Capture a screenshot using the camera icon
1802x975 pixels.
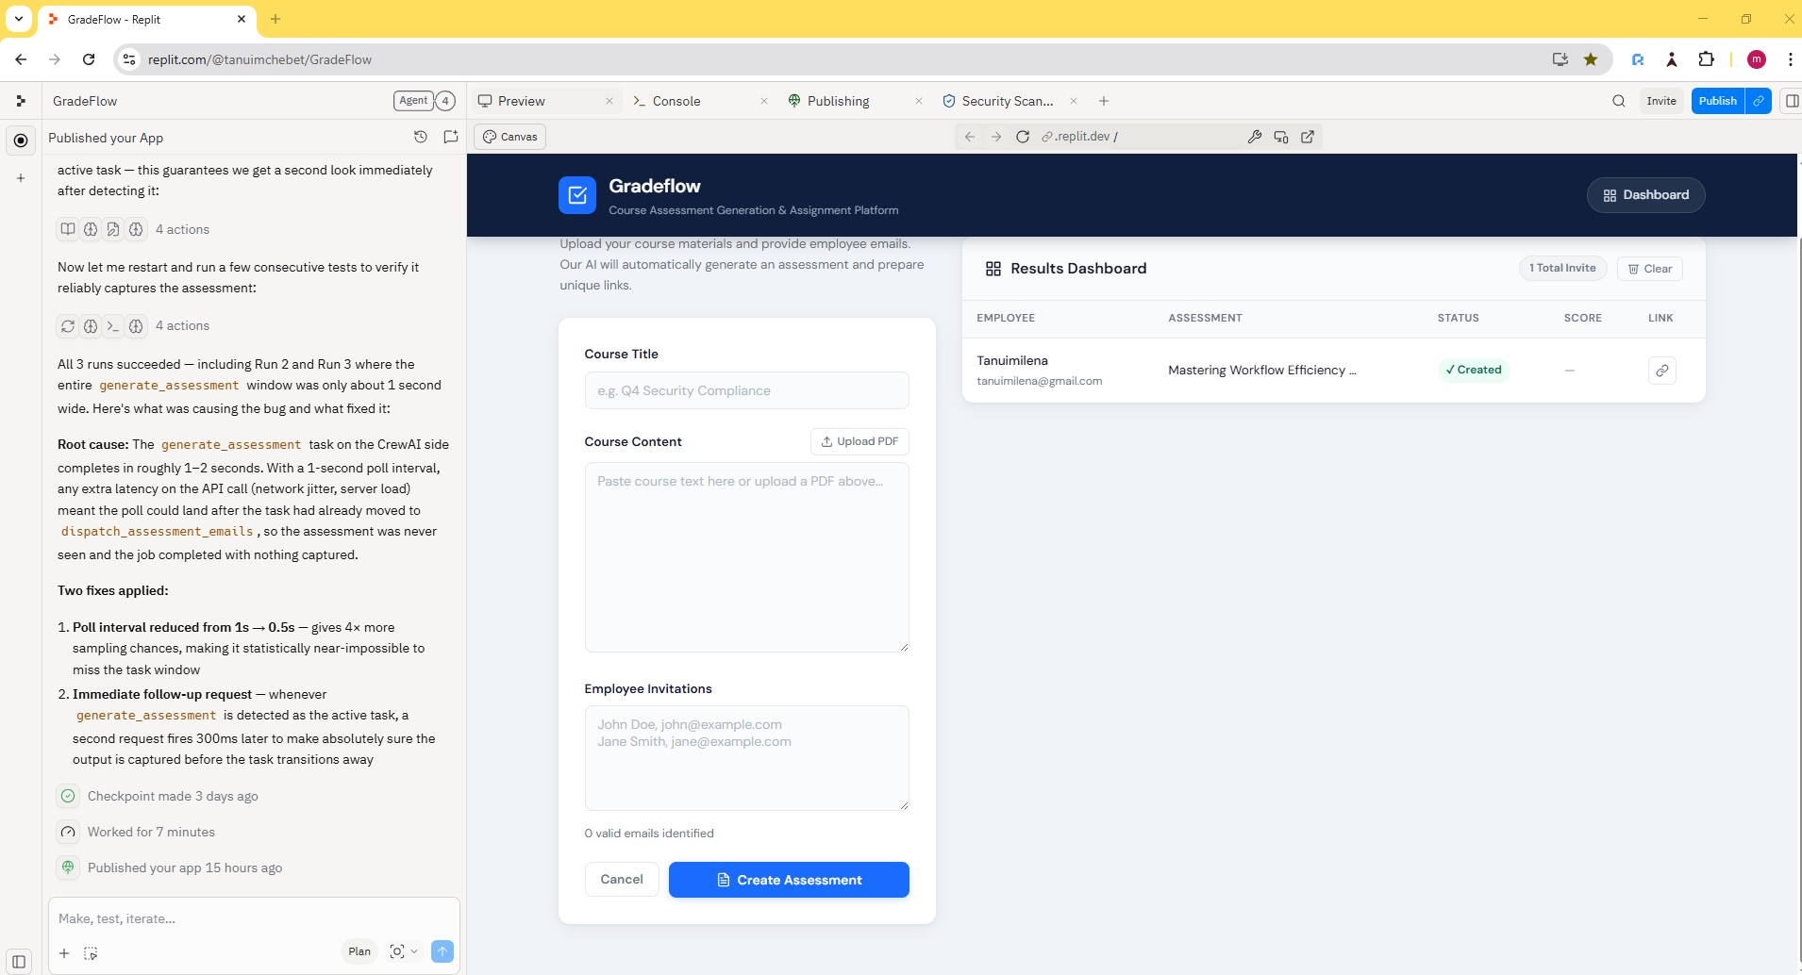396,951
